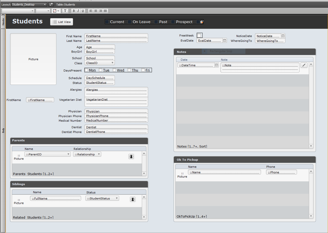
Task: Select the Body part tab
Action: coord(3,130)
